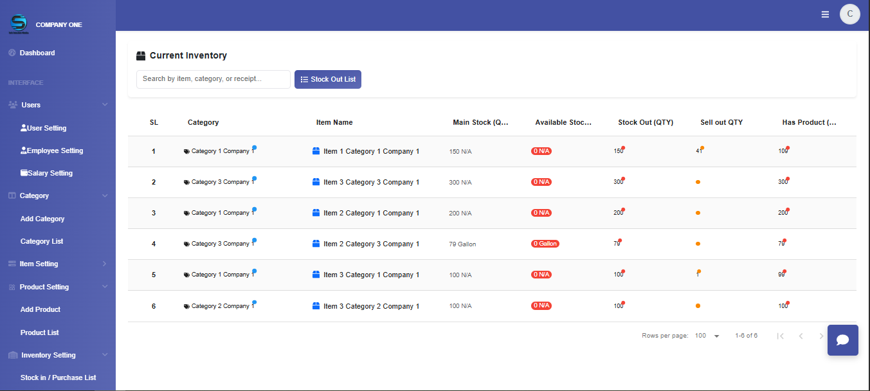Image resolution: width=870 pixels, height=391 pixels.
Task: Go to first page pagination icon
Action: (x=780, y=336)
